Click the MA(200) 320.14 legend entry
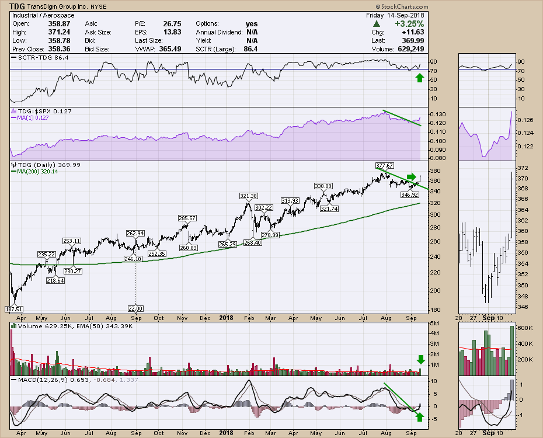This screenshot has height=438, width=543. point(34,171)
